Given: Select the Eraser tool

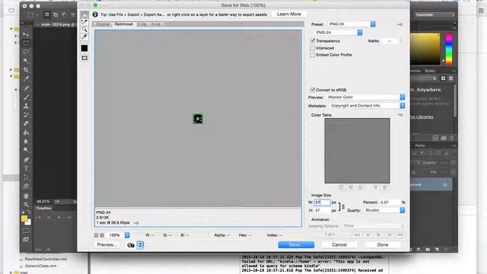Looking at the screenshot, I should (x=26, y=123).
